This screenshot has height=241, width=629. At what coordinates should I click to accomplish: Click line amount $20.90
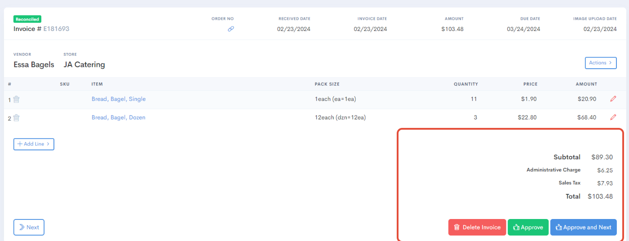pos(587,99)
